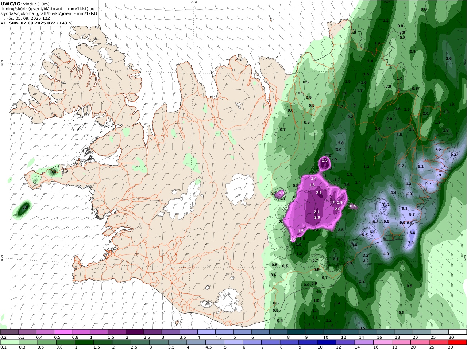The image size is (467, 350).
Task: Select the 2.6 value in the northeast
Action: [449, 58]
